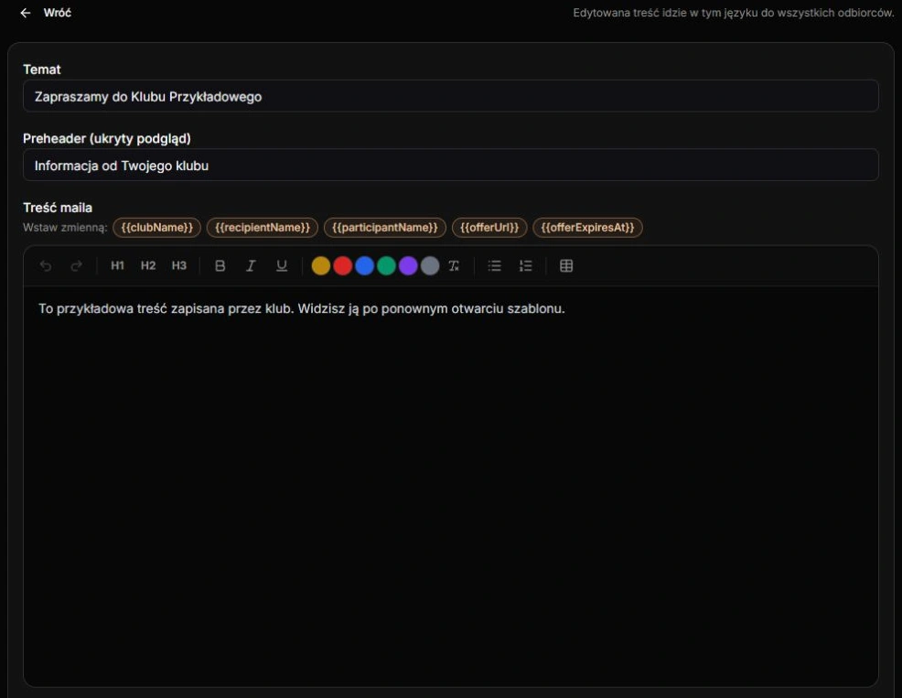Apply Heading 1 style
Viewport: 902px width, 698px height.
[117, 266]
